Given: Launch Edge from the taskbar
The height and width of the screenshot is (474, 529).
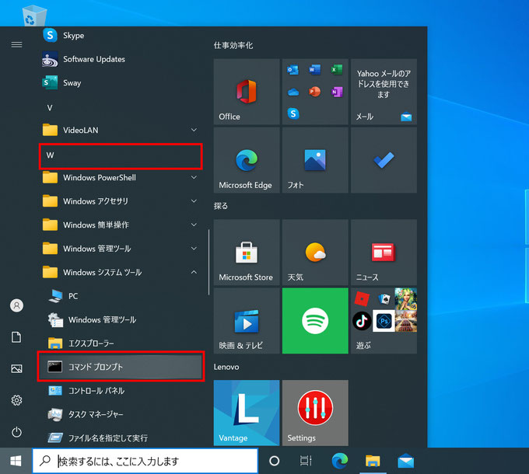Looking at the screenshot, I should pos(340,461).
